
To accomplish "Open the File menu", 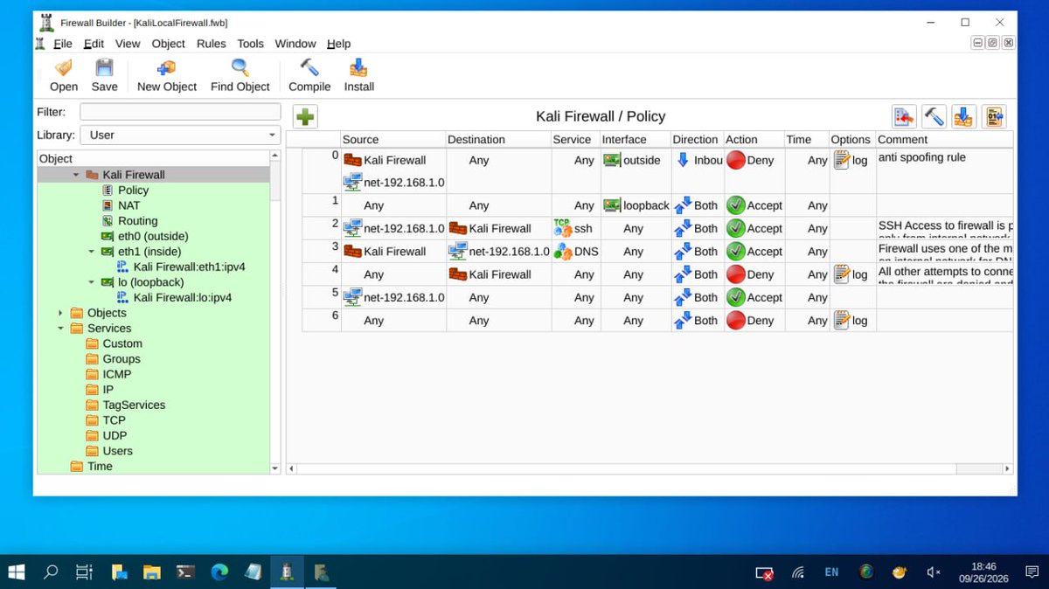I will tap(63, 44).
